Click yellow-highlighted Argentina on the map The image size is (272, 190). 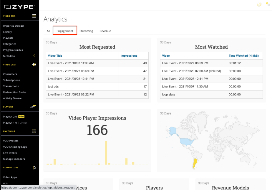[195, 163]
